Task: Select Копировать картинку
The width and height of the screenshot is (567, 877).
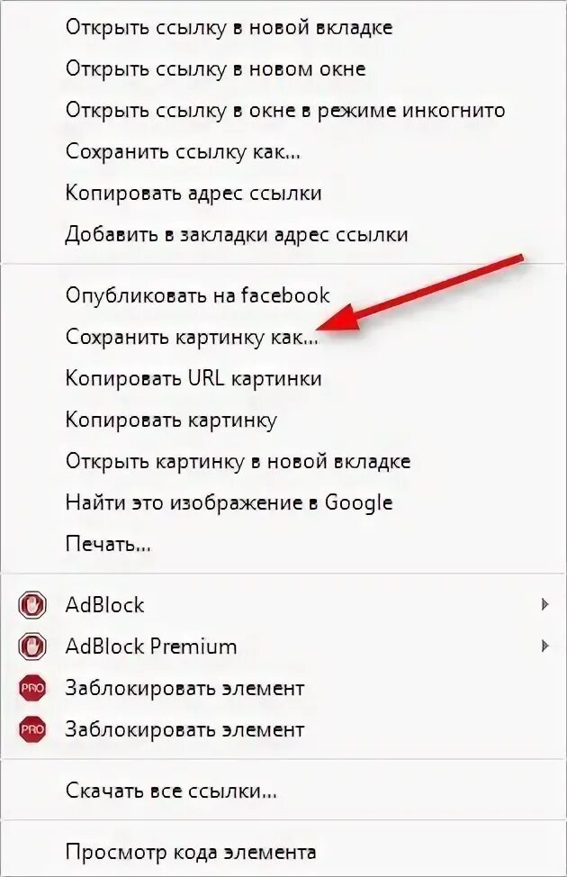Action: [283, 420]
